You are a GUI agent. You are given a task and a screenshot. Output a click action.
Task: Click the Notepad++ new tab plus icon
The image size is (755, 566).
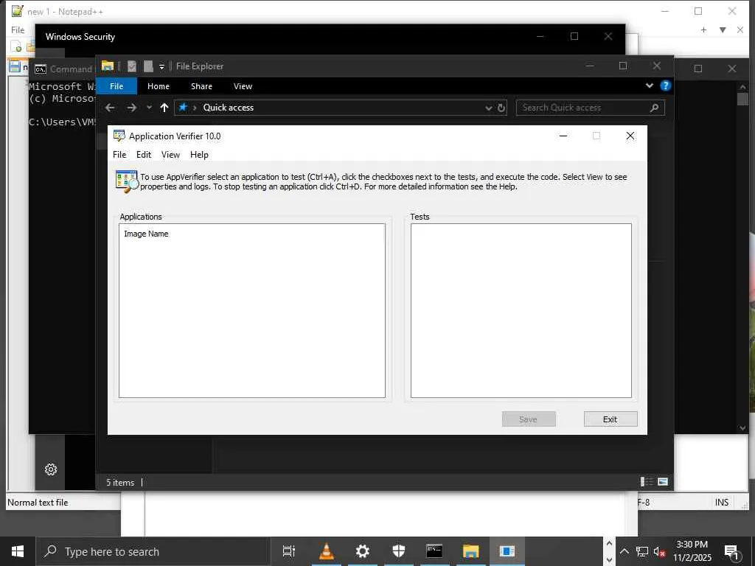click(x=703, y=29)
